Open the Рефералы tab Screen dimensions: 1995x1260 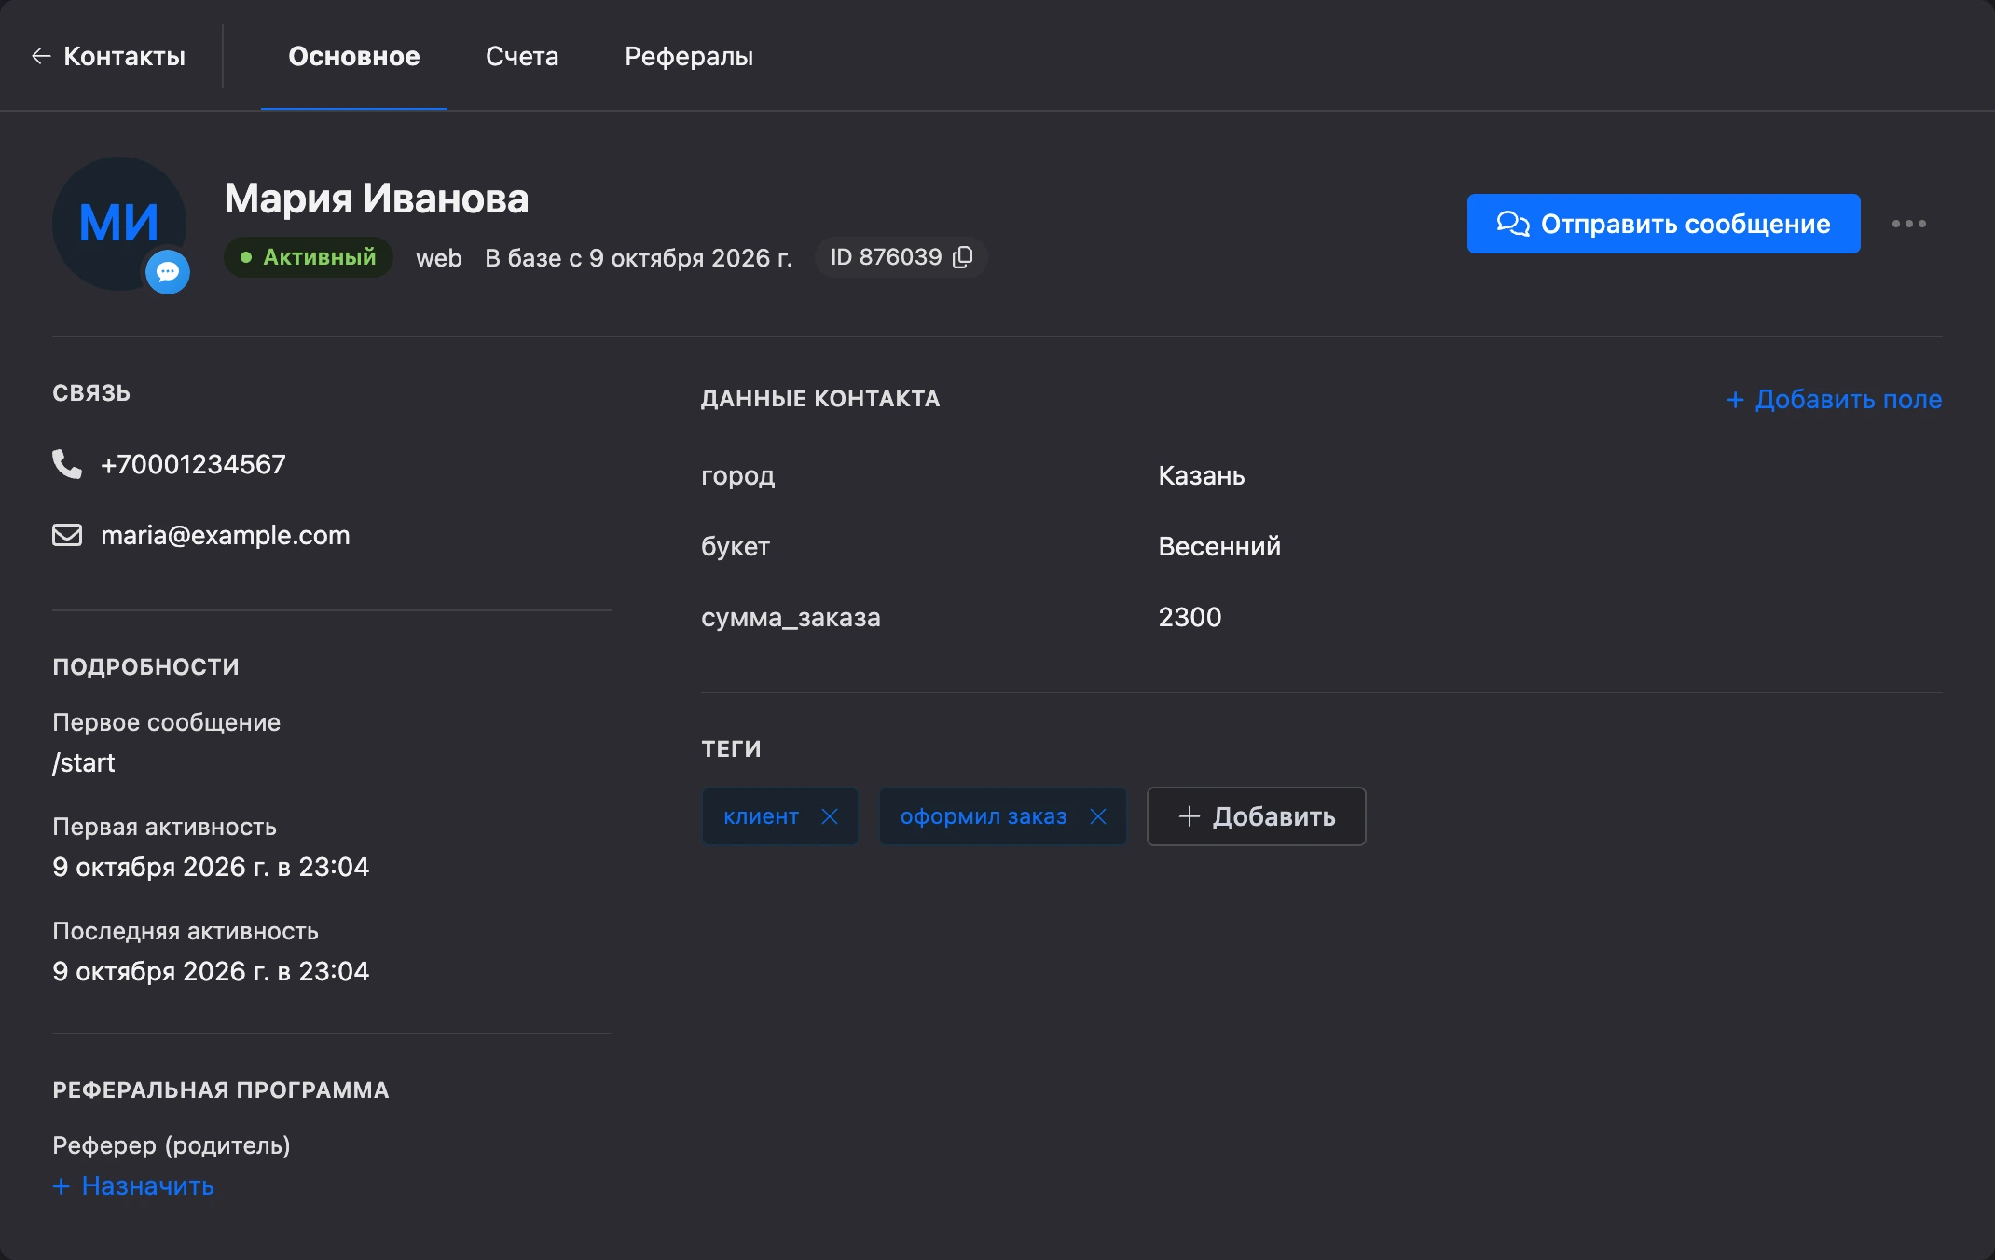[689, 56]
